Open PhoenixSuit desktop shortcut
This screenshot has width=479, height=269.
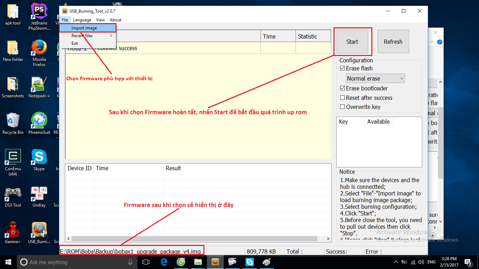click(39, 121)
